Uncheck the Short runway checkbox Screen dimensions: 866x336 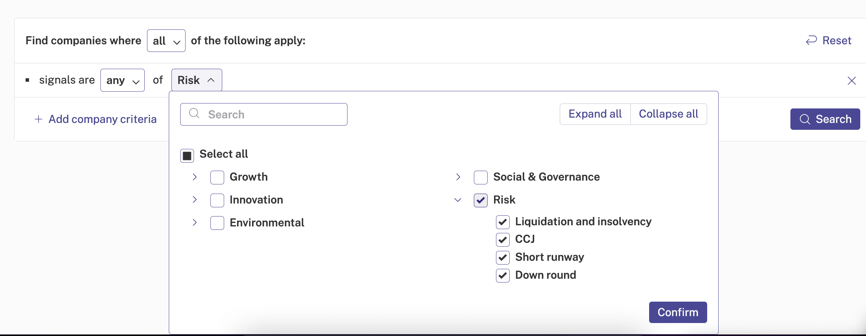[x=502, y=258]
